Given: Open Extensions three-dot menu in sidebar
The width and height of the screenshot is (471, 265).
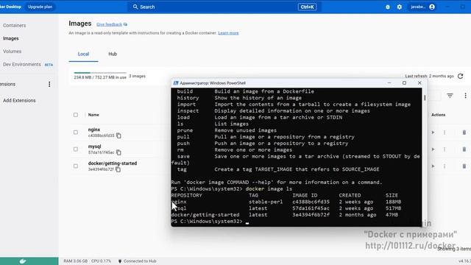Looking at the screenshot, I should click(49, 85).
